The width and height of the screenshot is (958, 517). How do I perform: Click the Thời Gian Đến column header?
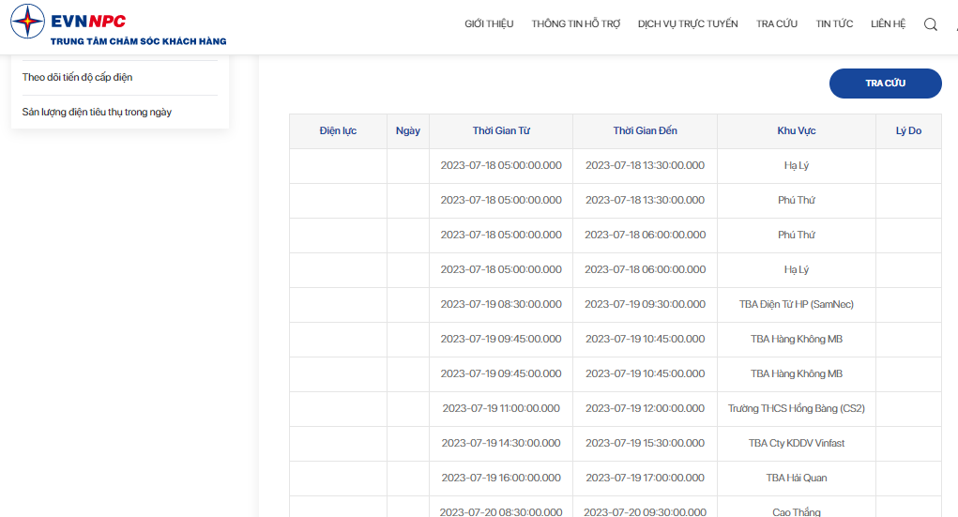[x=646, y=130]
